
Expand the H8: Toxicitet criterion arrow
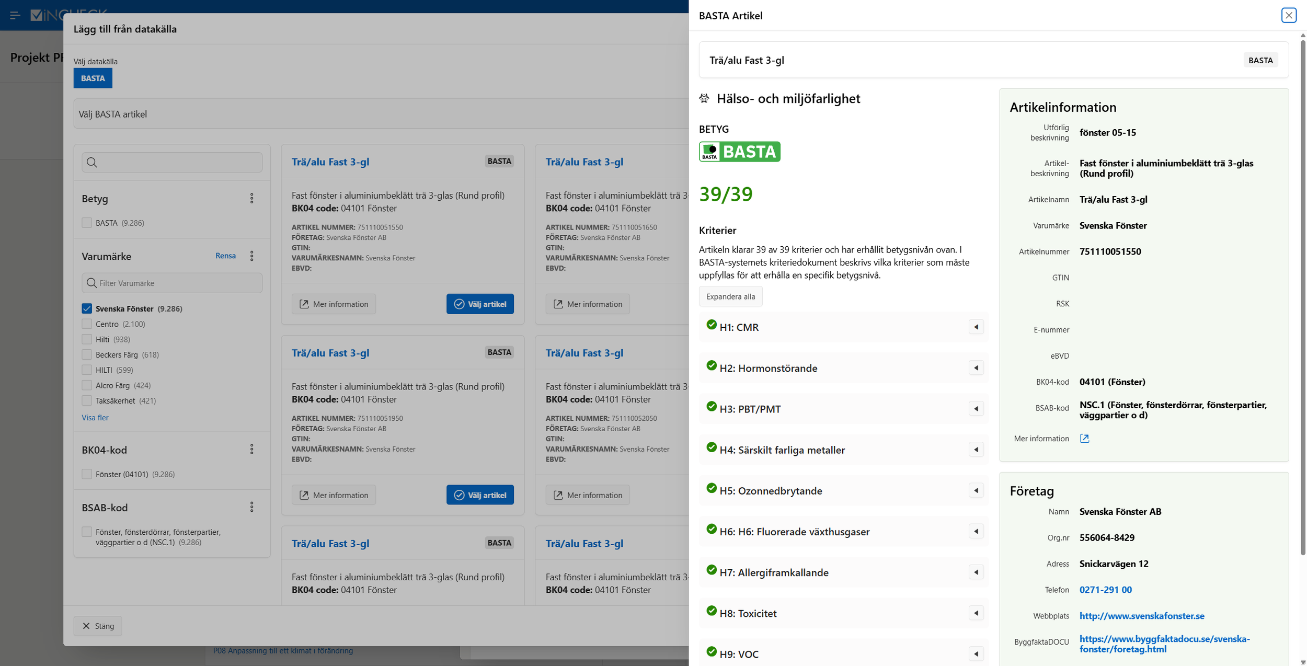[976, 613]
